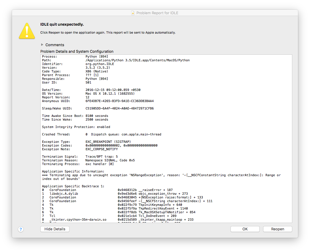Click 'Termination Signal: Trace/BPT trap: 5'

80,157
